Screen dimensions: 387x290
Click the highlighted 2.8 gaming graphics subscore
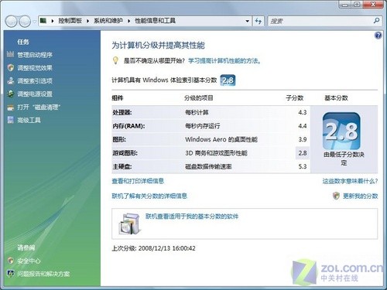[303, 153]
